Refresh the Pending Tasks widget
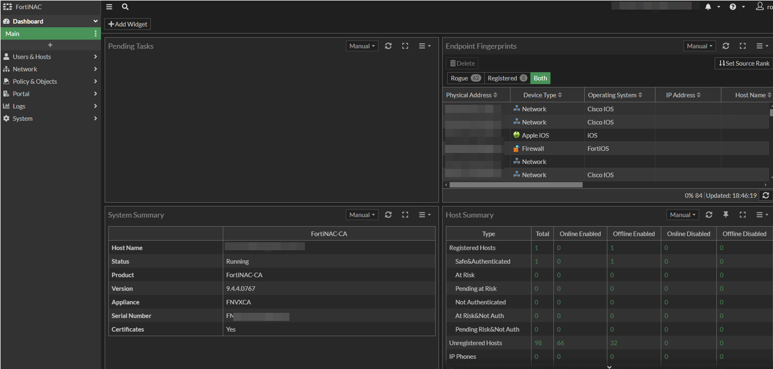Viewport: 773px width, 369px height. point(388,46)
